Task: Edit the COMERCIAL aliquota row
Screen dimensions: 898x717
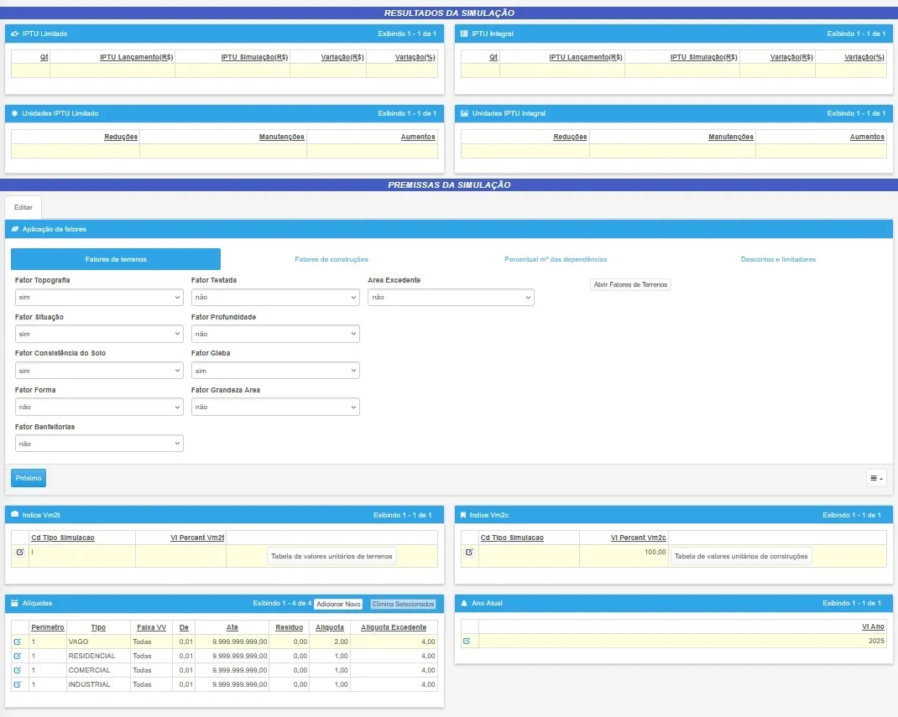Action: point(18,670)
